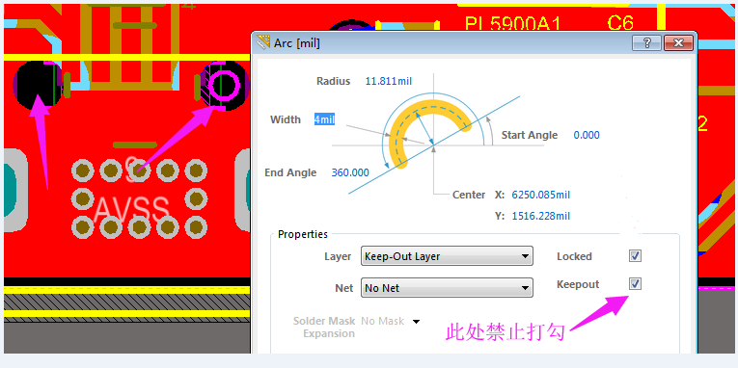
Task: Edit the Radius value 11.811mil
Action: click(x=389, y=81)
